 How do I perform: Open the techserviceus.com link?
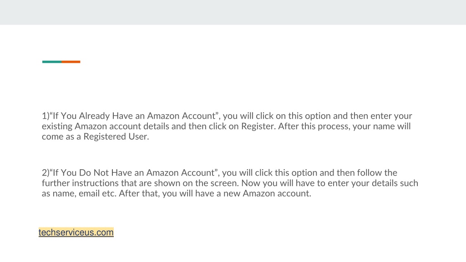(76, 232)
